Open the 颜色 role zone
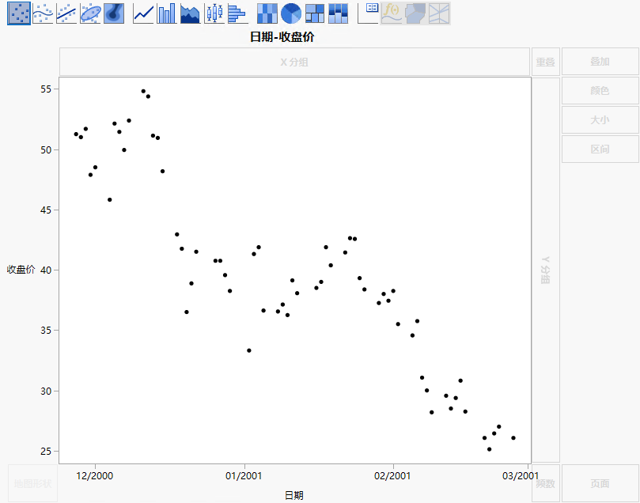 click(600, 91)
